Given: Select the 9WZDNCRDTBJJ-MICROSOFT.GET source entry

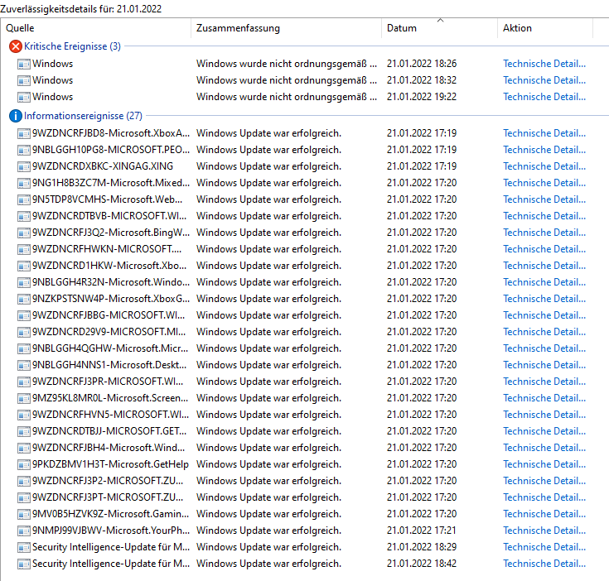Looking at the screenshot, I should [109, 431].
